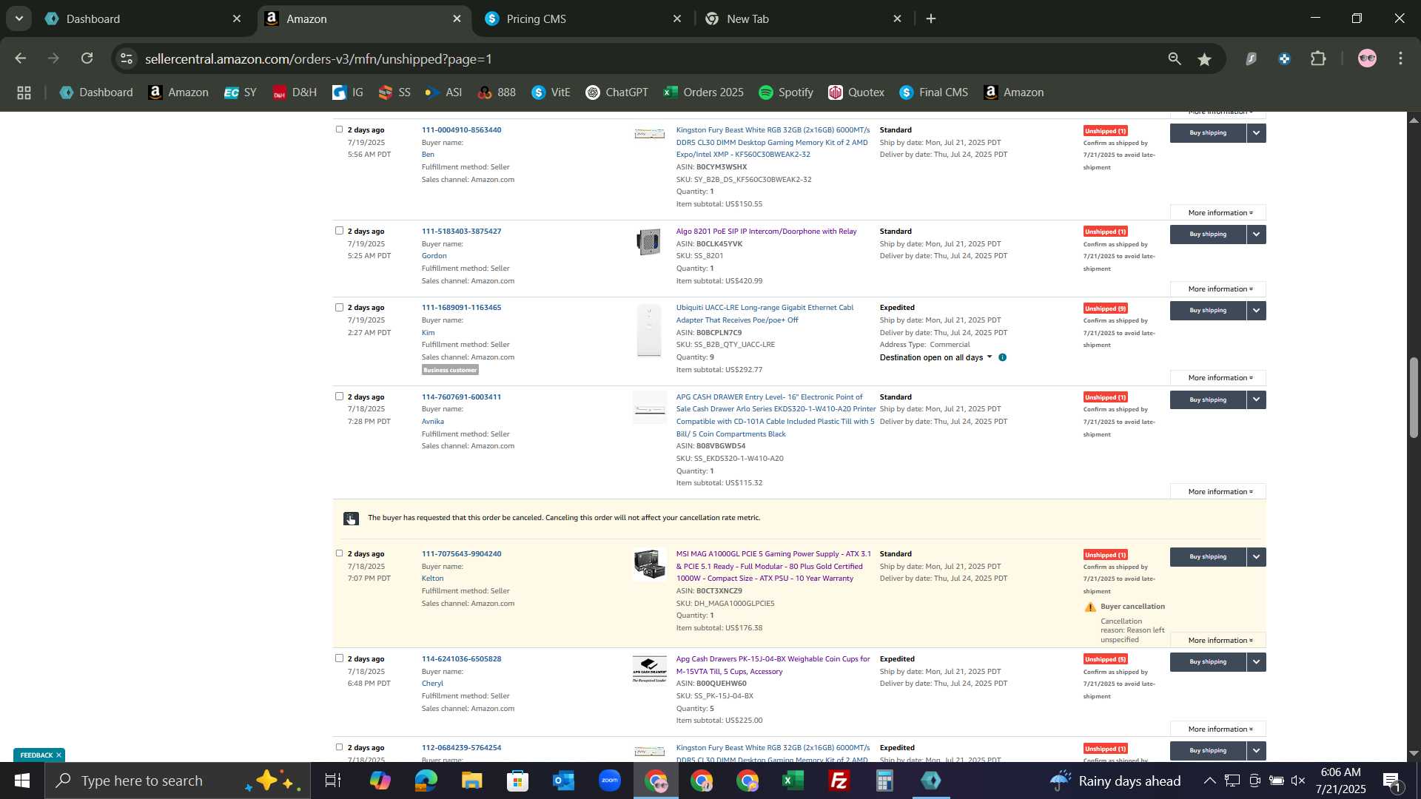Expand More information for Algo 8201 order
The image size is (1421, 799).
1218,289
